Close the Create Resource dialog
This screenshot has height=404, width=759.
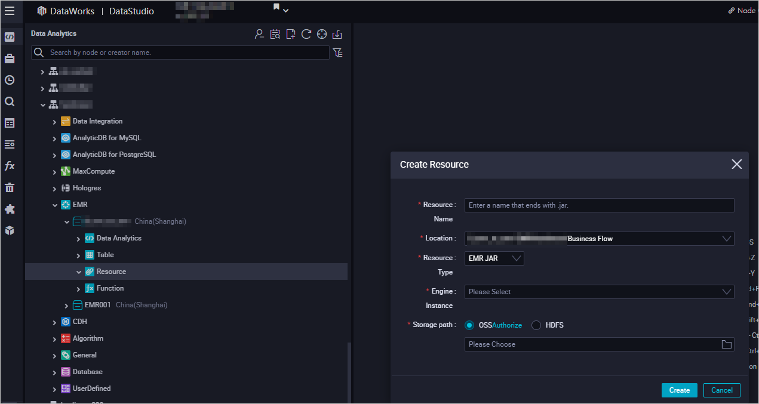tap(737, 164)
